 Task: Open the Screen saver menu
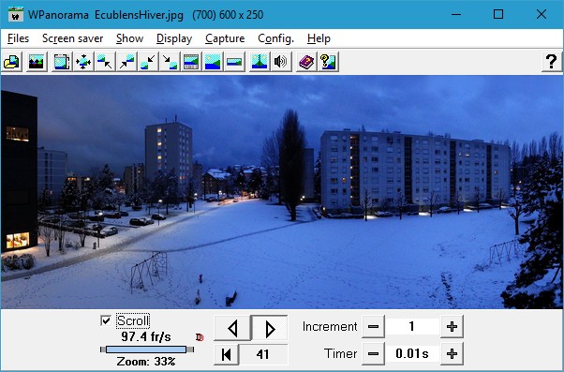tap(73, 38)
